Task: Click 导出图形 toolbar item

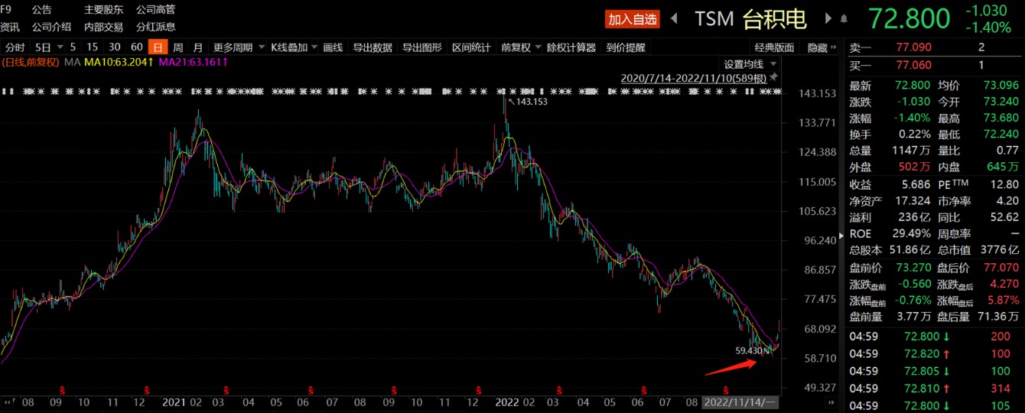Action: [x=422, y=47]
